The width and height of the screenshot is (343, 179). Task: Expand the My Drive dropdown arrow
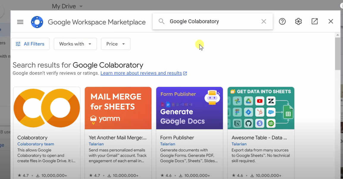coord(81,6)
